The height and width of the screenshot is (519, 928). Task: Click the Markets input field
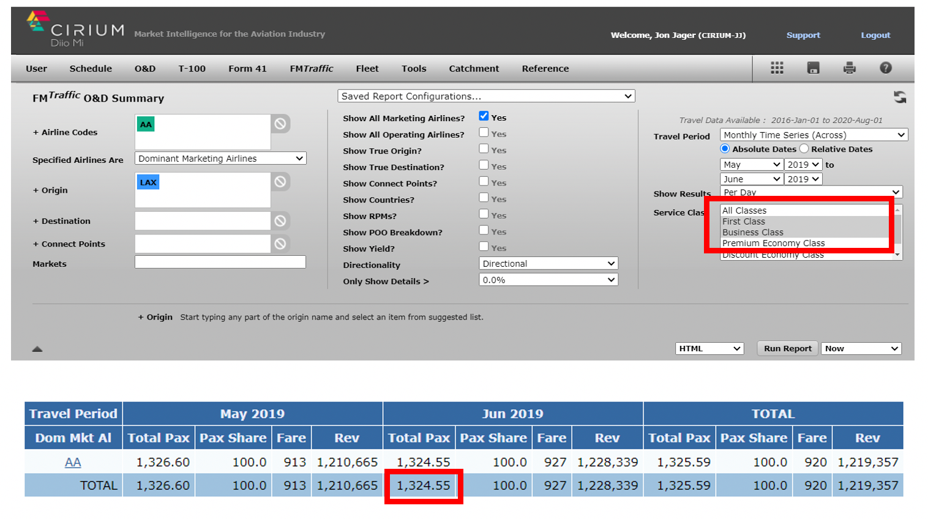220,262
